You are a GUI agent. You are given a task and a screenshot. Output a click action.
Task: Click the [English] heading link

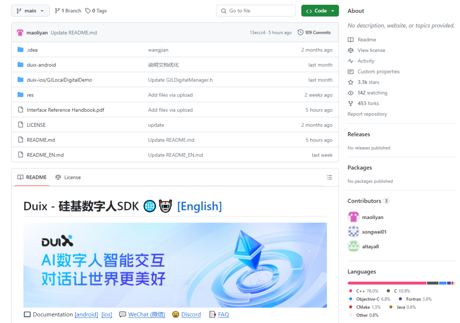click(x=199, y=207)
